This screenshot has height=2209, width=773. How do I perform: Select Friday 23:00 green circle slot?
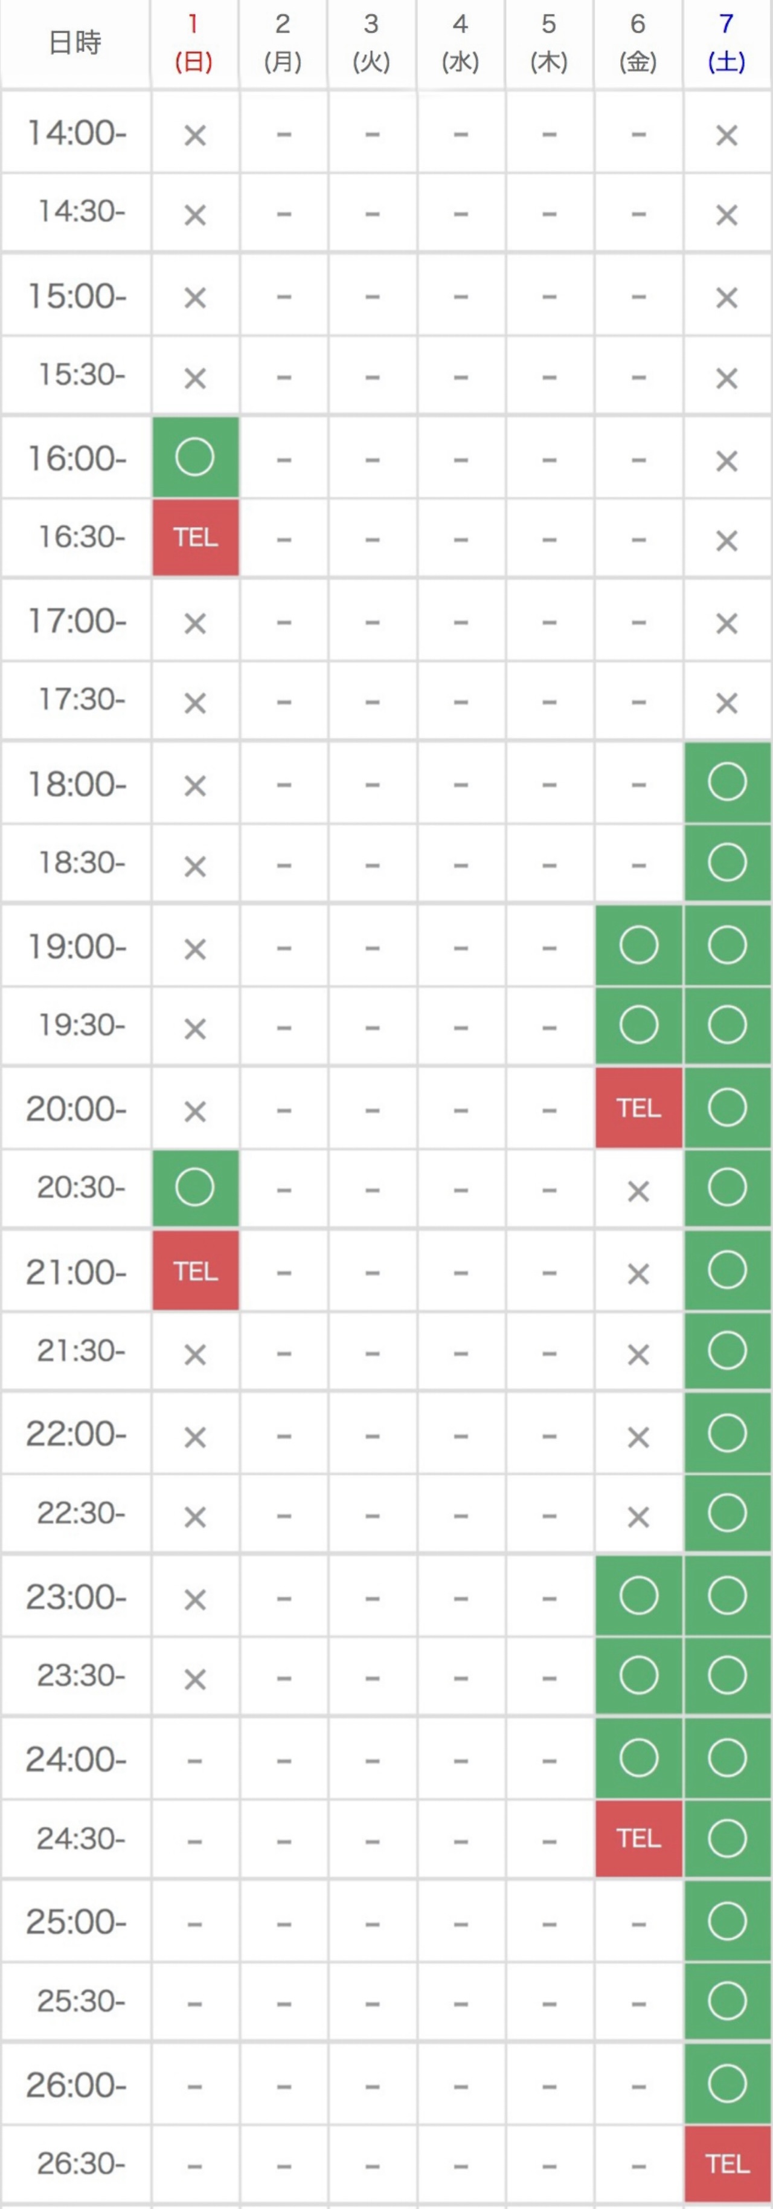638,1596
